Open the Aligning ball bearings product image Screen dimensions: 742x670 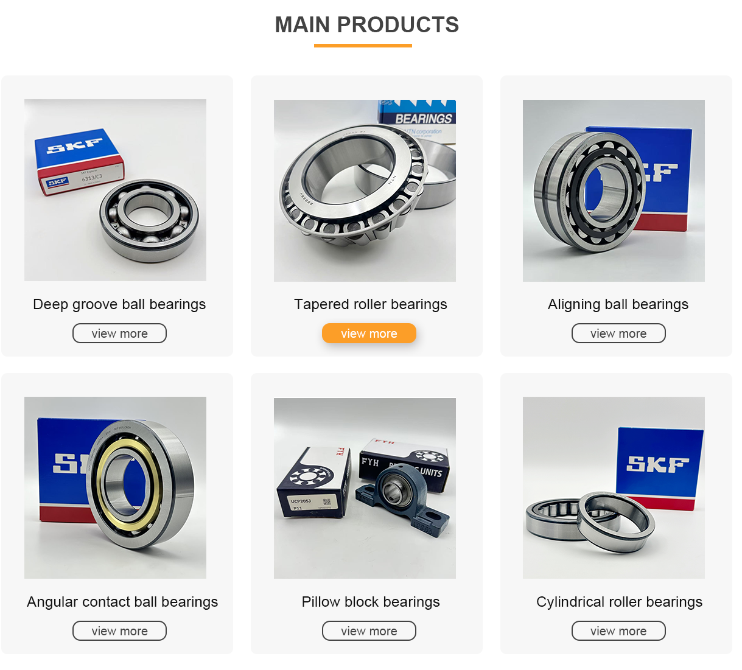614,190
